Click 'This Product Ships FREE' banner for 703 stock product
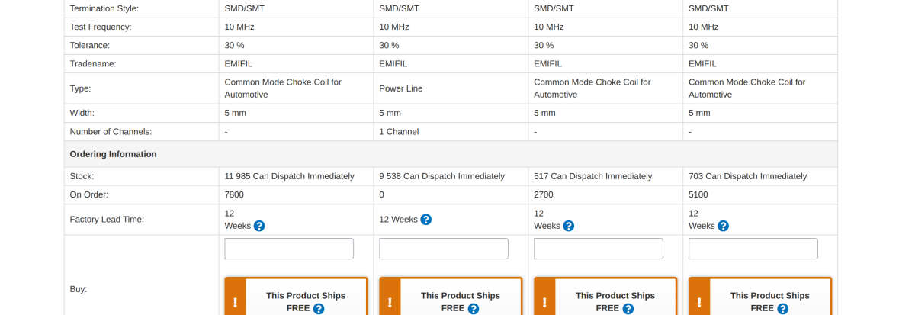Image resolution: width=915 pixels, height=315 pixels. pyautogui.click(x=760, y=297)
